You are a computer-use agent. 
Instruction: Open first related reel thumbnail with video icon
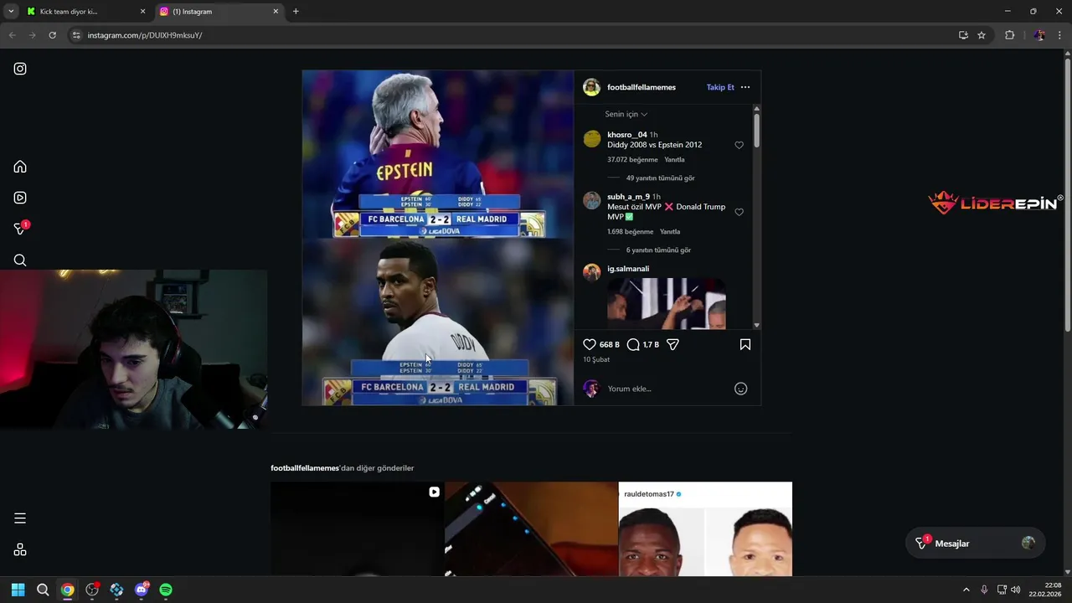tap(357, 529)
